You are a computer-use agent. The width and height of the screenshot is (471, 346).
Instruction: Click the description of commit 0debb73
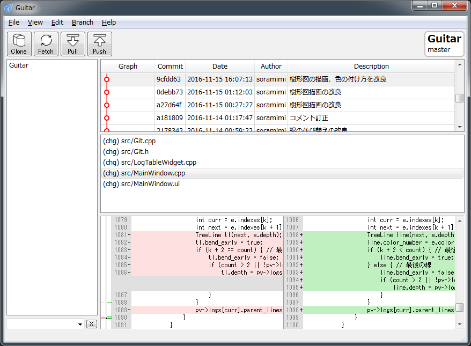[x=315, y=92]
